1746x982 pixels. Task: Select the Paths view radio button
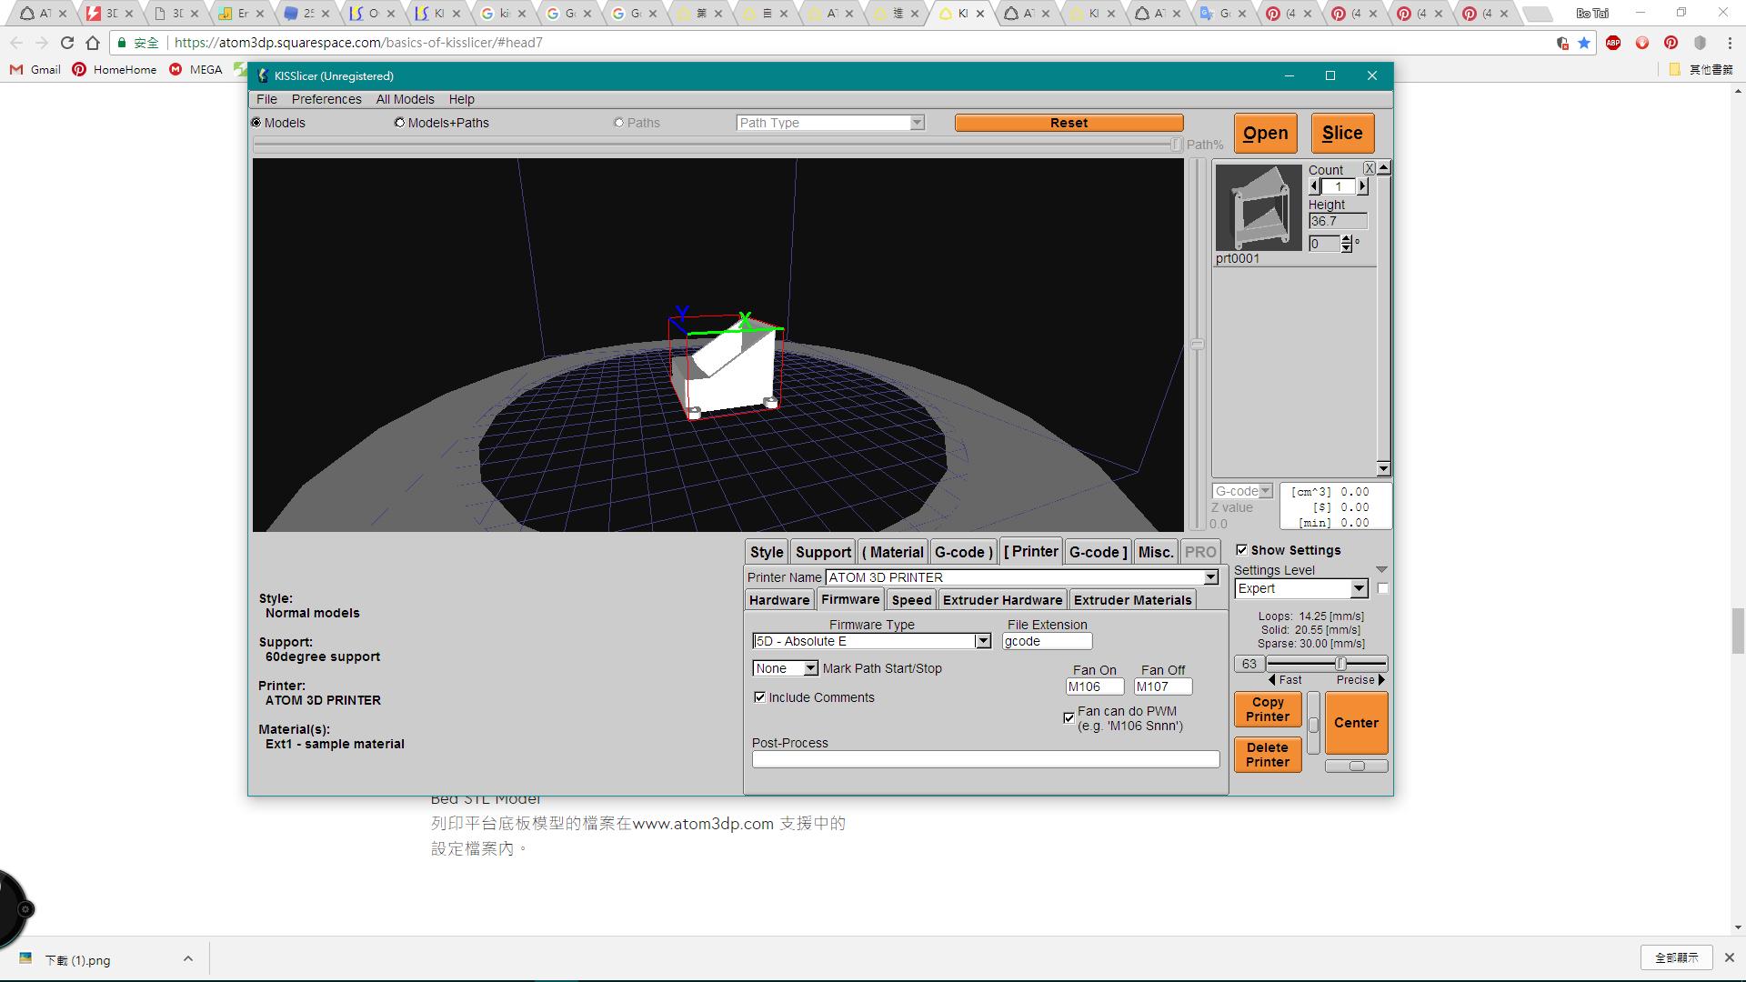click(x=618, y=123)
